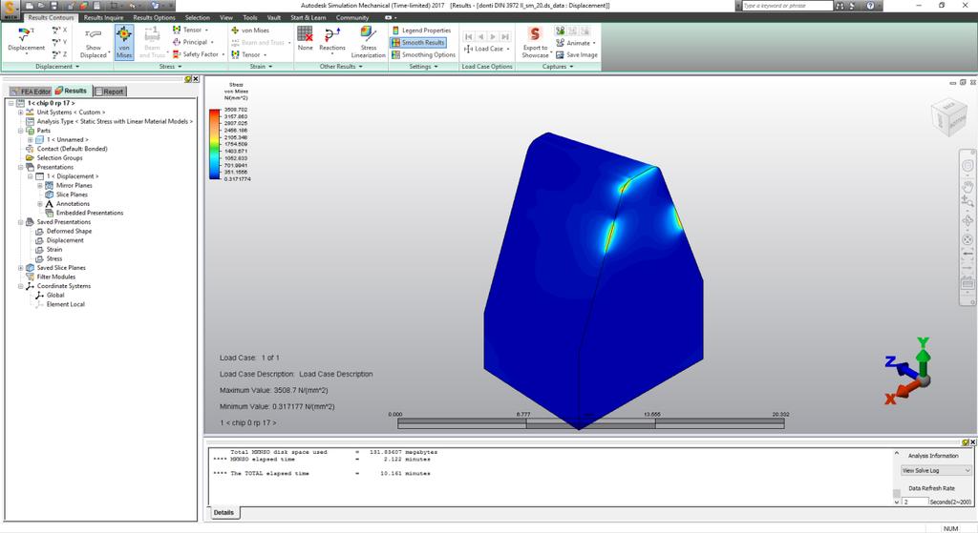The image size is (978, 533).
Task: Expand the Other Results panel dropdown
Action: (x=341, y=67)
